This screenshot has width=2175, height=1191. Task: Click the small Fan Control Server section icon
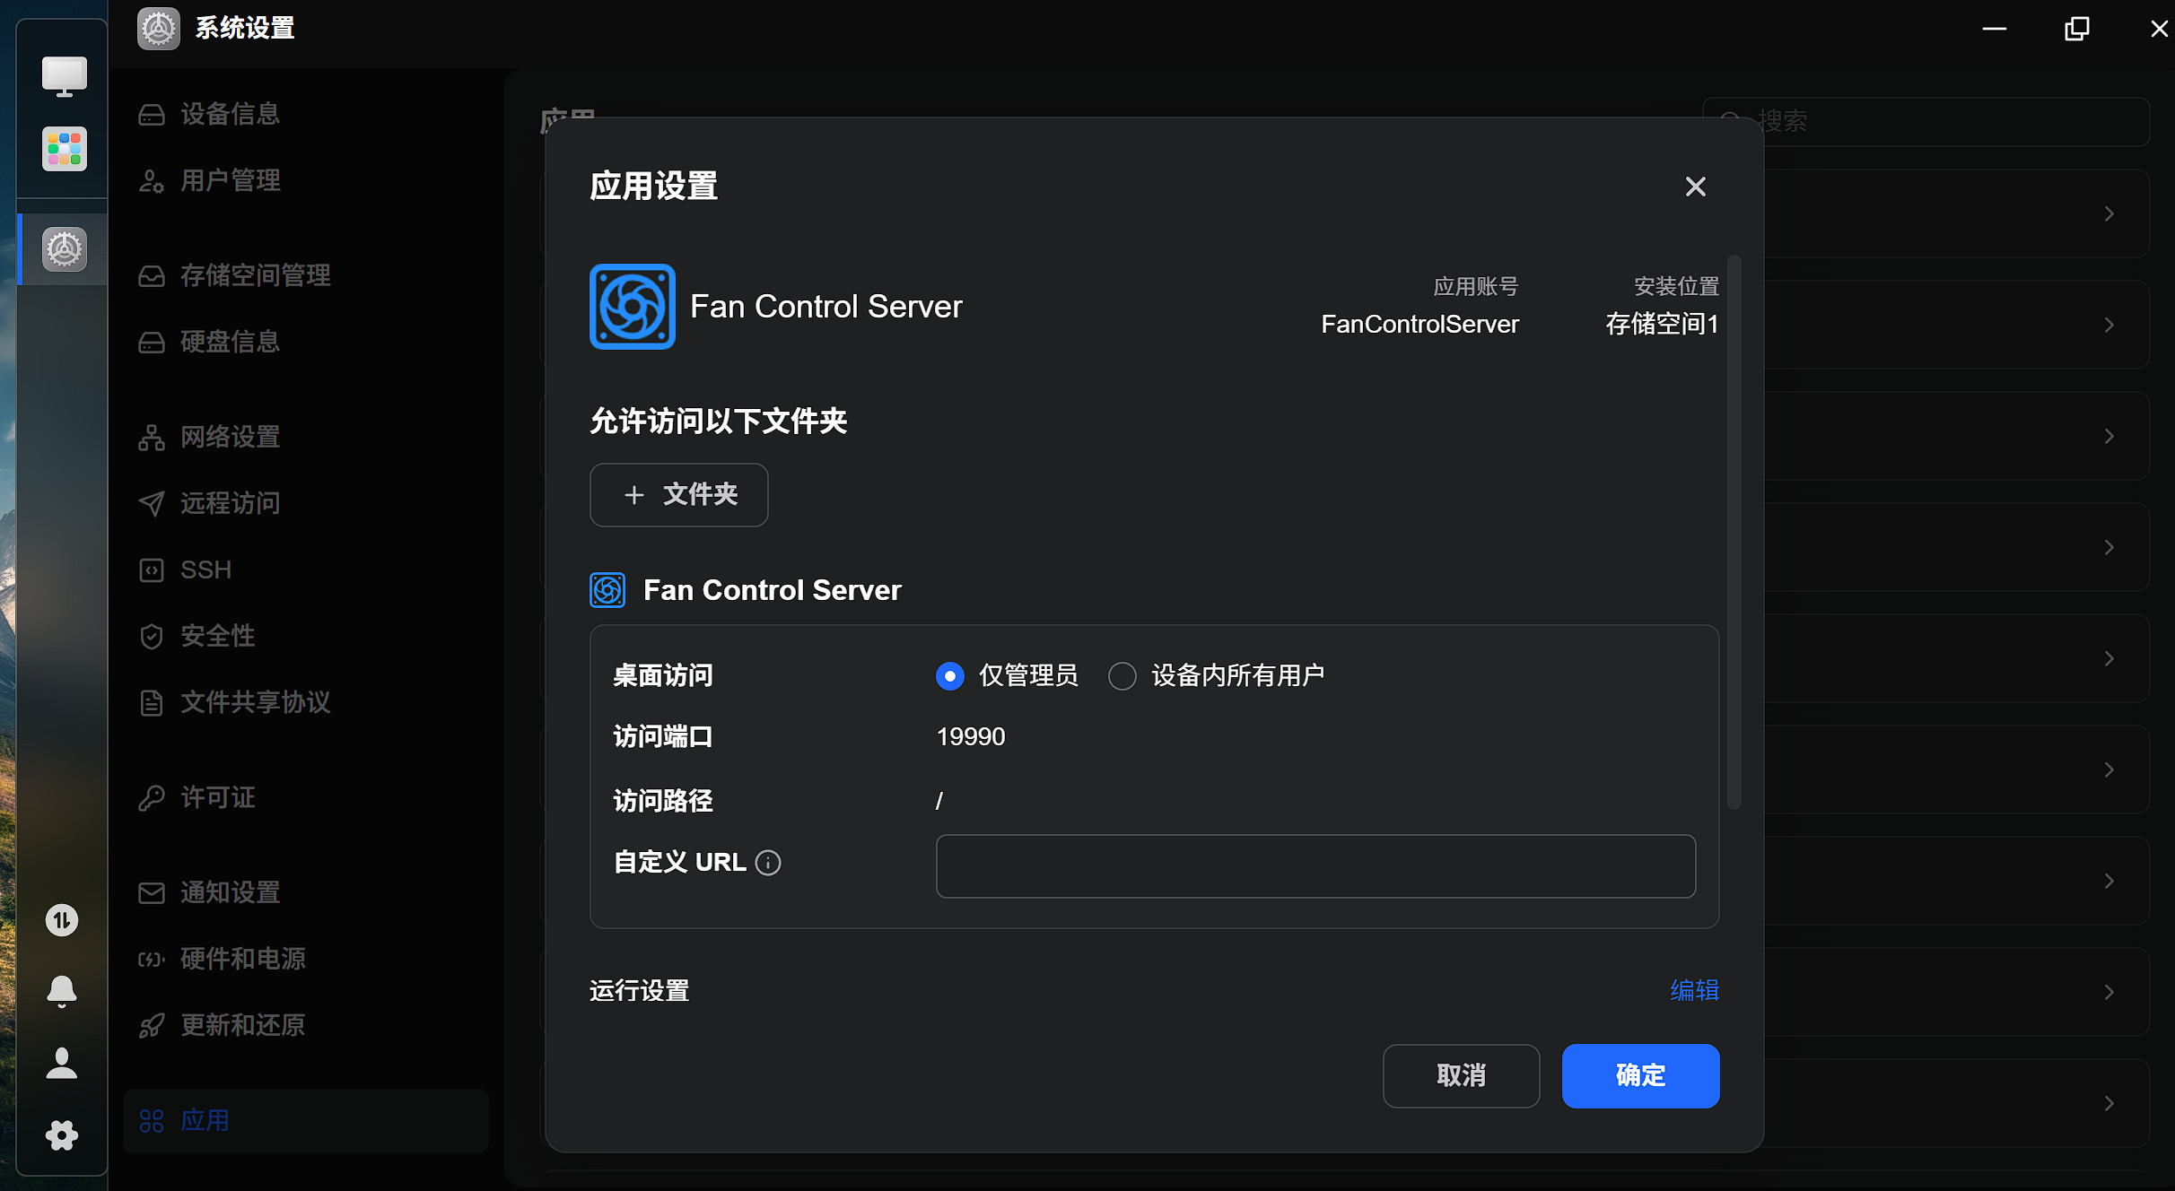[x=607, y=590]
